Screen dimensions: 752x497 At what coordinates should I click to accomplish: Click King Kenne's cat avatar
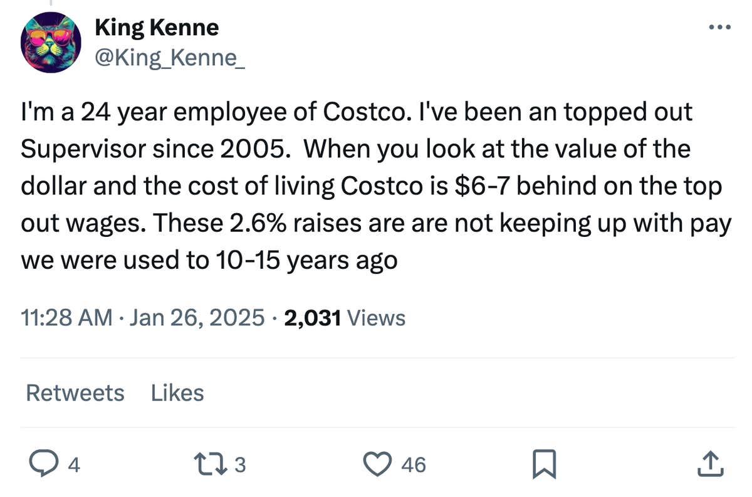50,43
